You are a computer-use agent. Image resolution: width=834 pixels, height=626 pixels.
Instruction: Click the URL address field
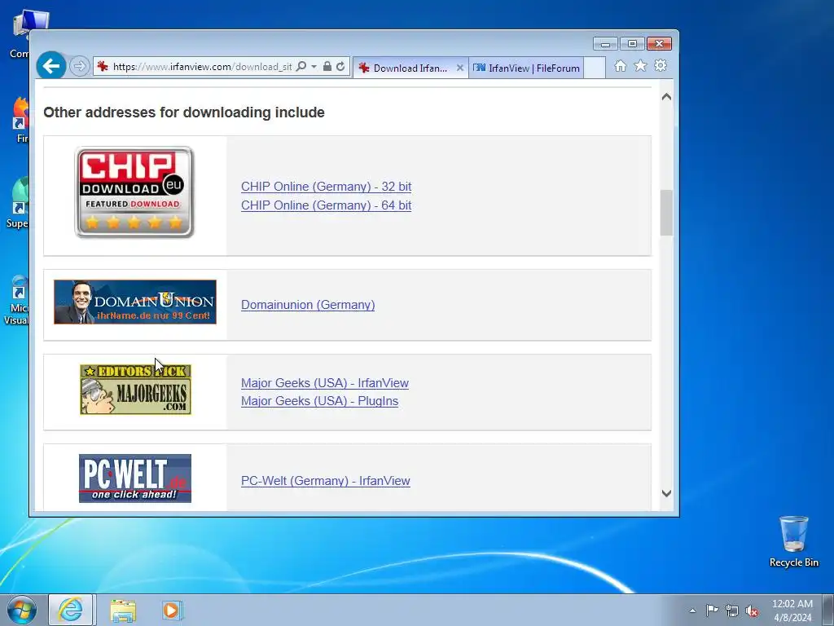click(202, 67)
